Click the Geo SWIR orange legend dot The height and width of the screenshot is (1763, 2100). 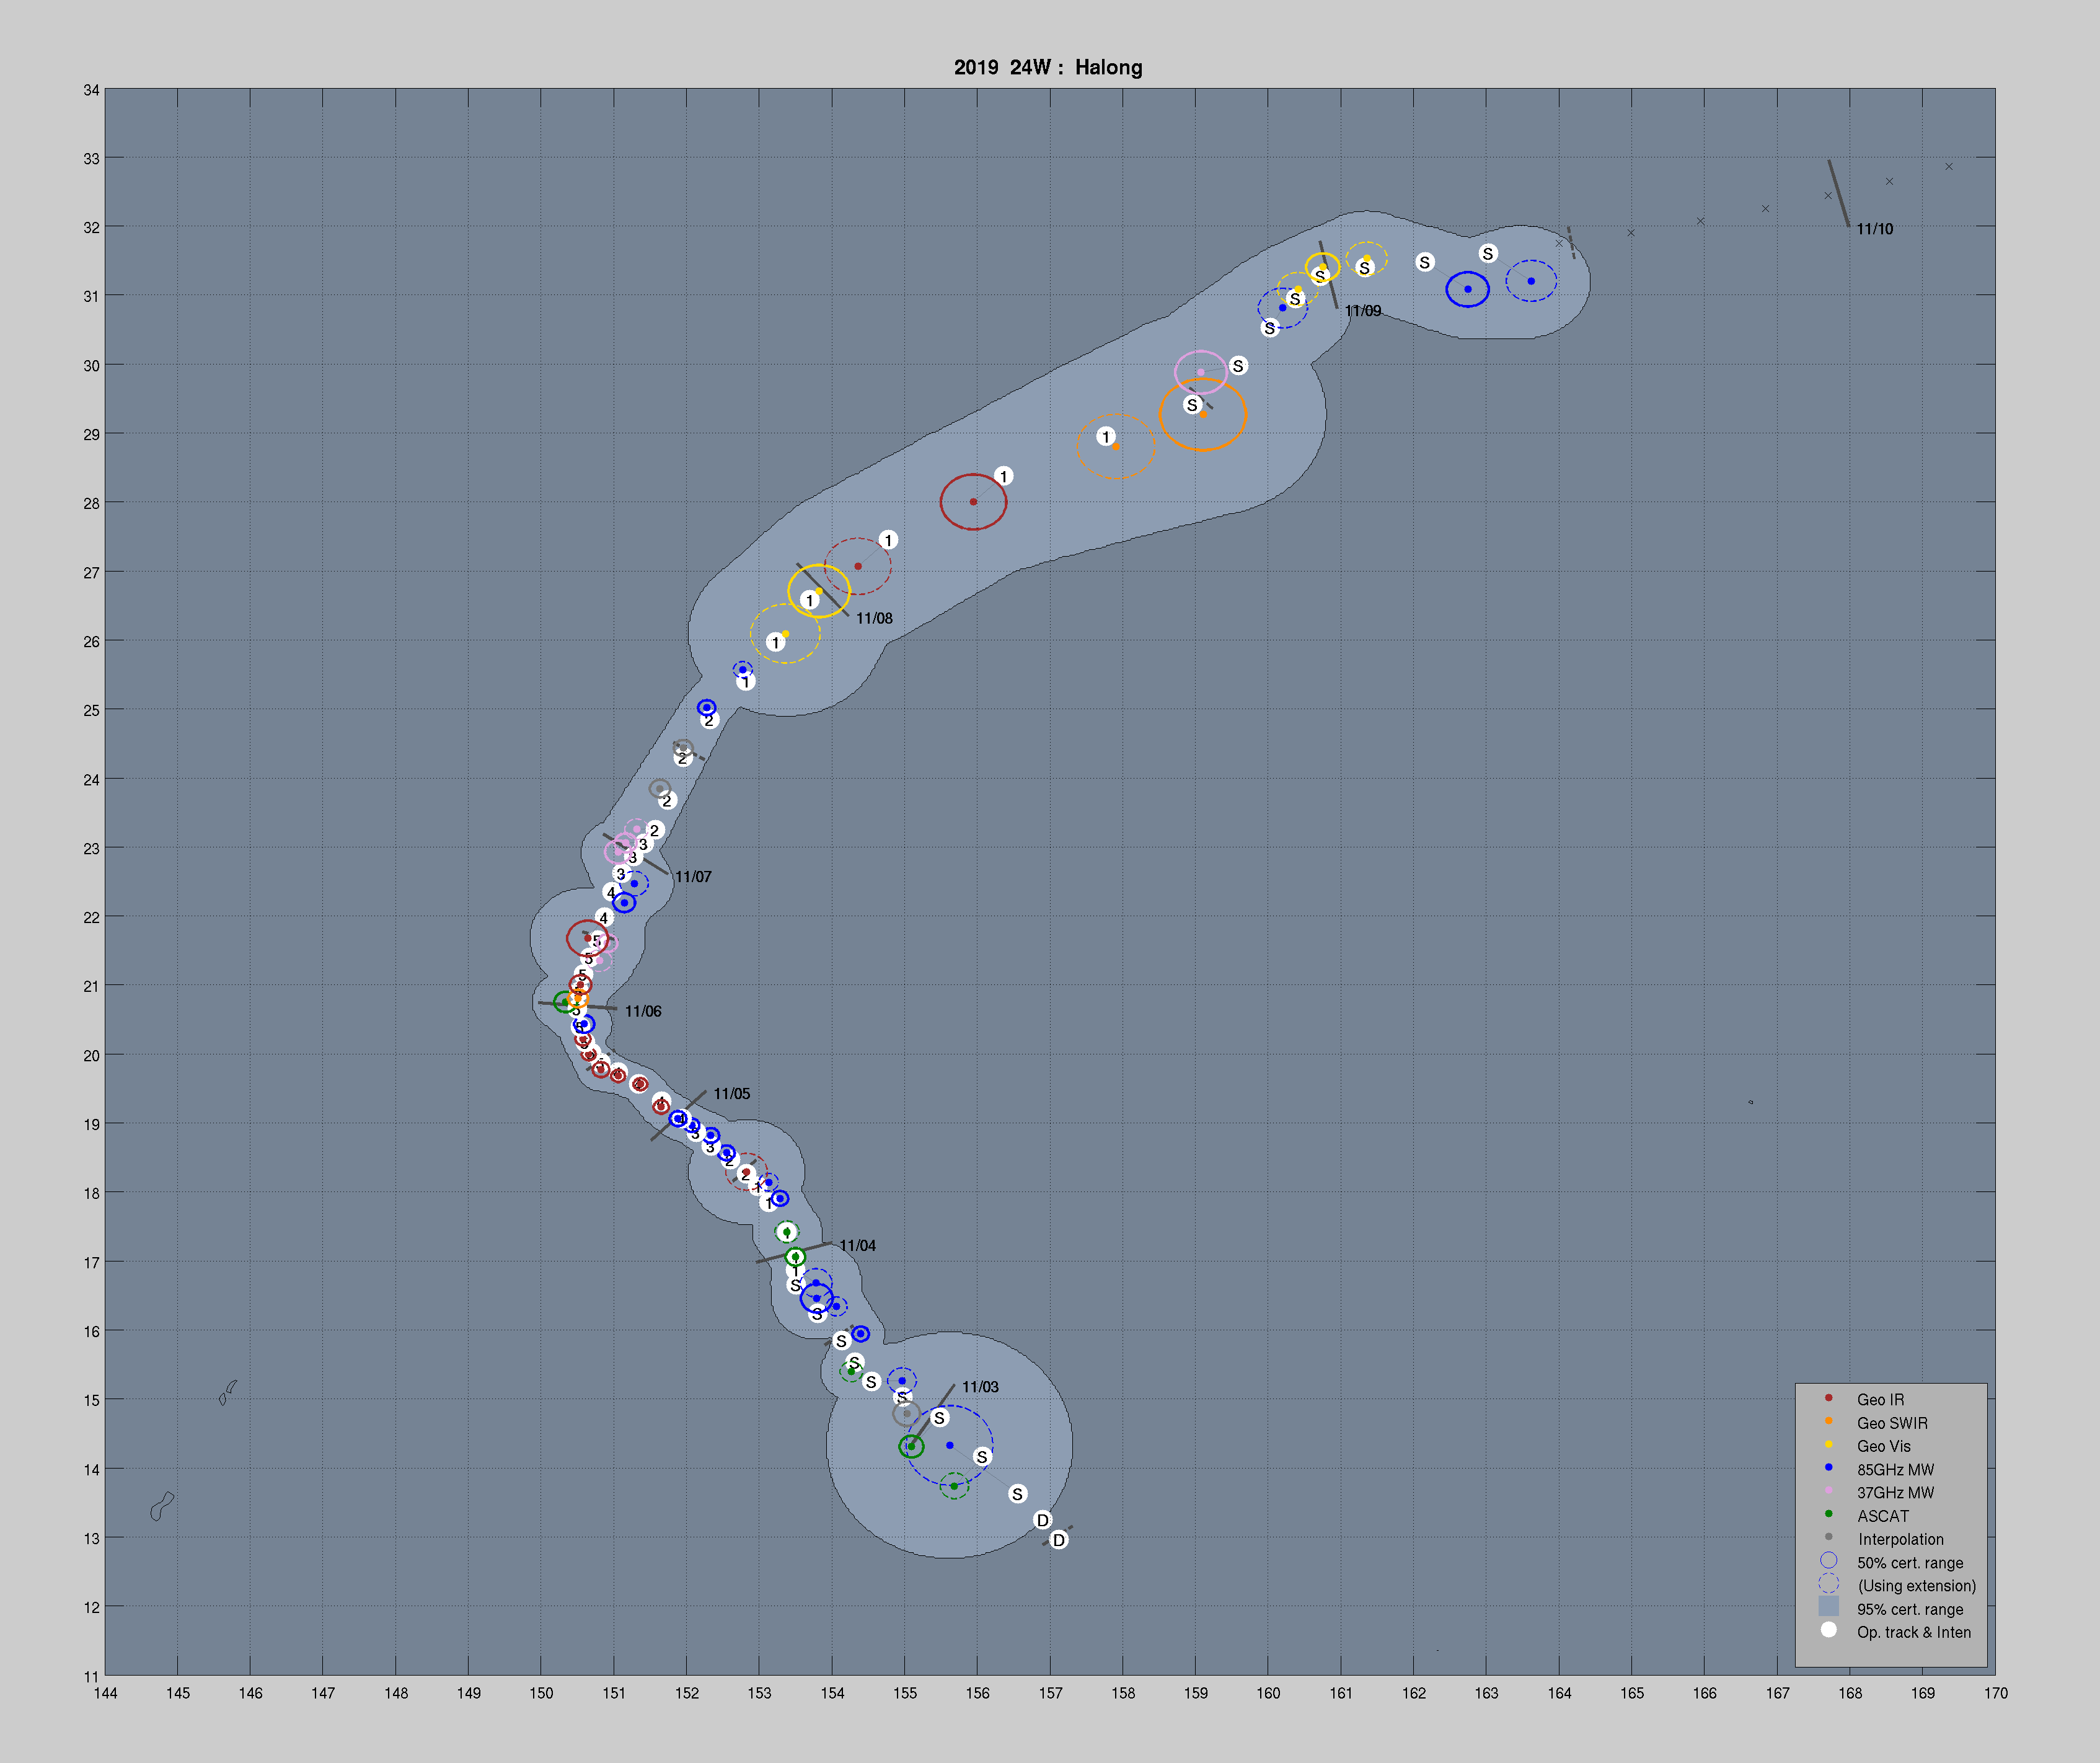coord(1828,1421)
